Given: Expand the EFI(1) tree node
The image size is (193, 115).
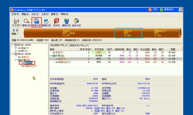Looking at the screenshot, I should point(16,51).
